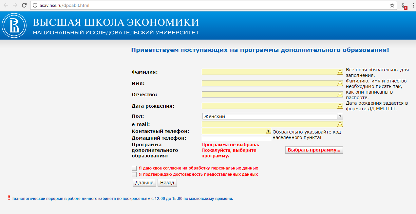
Task: Click warning icon in e-mail field
Action: tap(340, 124)
